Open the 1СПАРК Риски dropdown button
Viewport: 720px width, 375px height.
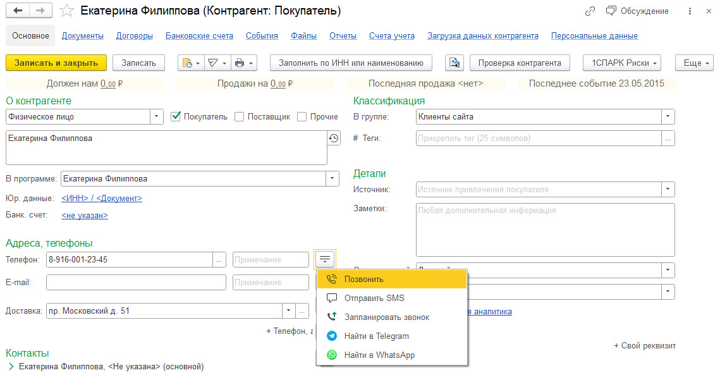coord(622,63)
